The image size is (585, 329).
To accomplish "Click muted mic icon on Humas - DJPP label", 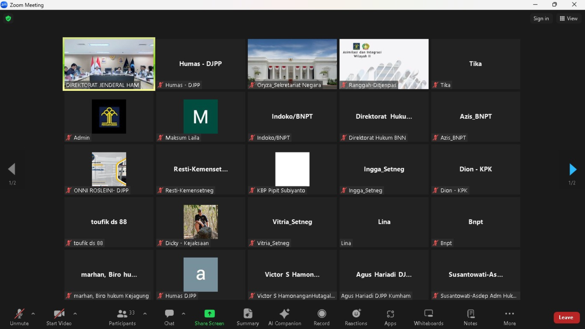I will click(x=161, y=85).
